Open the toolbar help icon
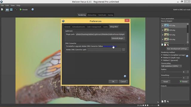 pos(33,10)
